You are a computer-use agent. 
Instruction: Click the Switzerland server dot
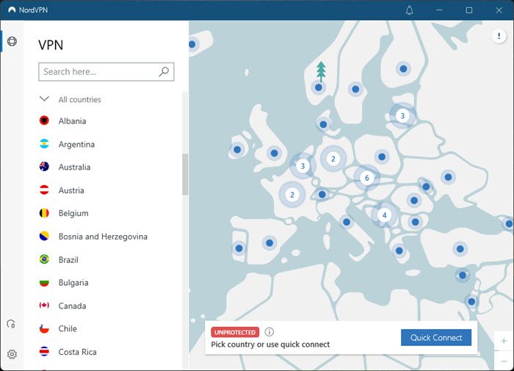click(x=322, y=195)
